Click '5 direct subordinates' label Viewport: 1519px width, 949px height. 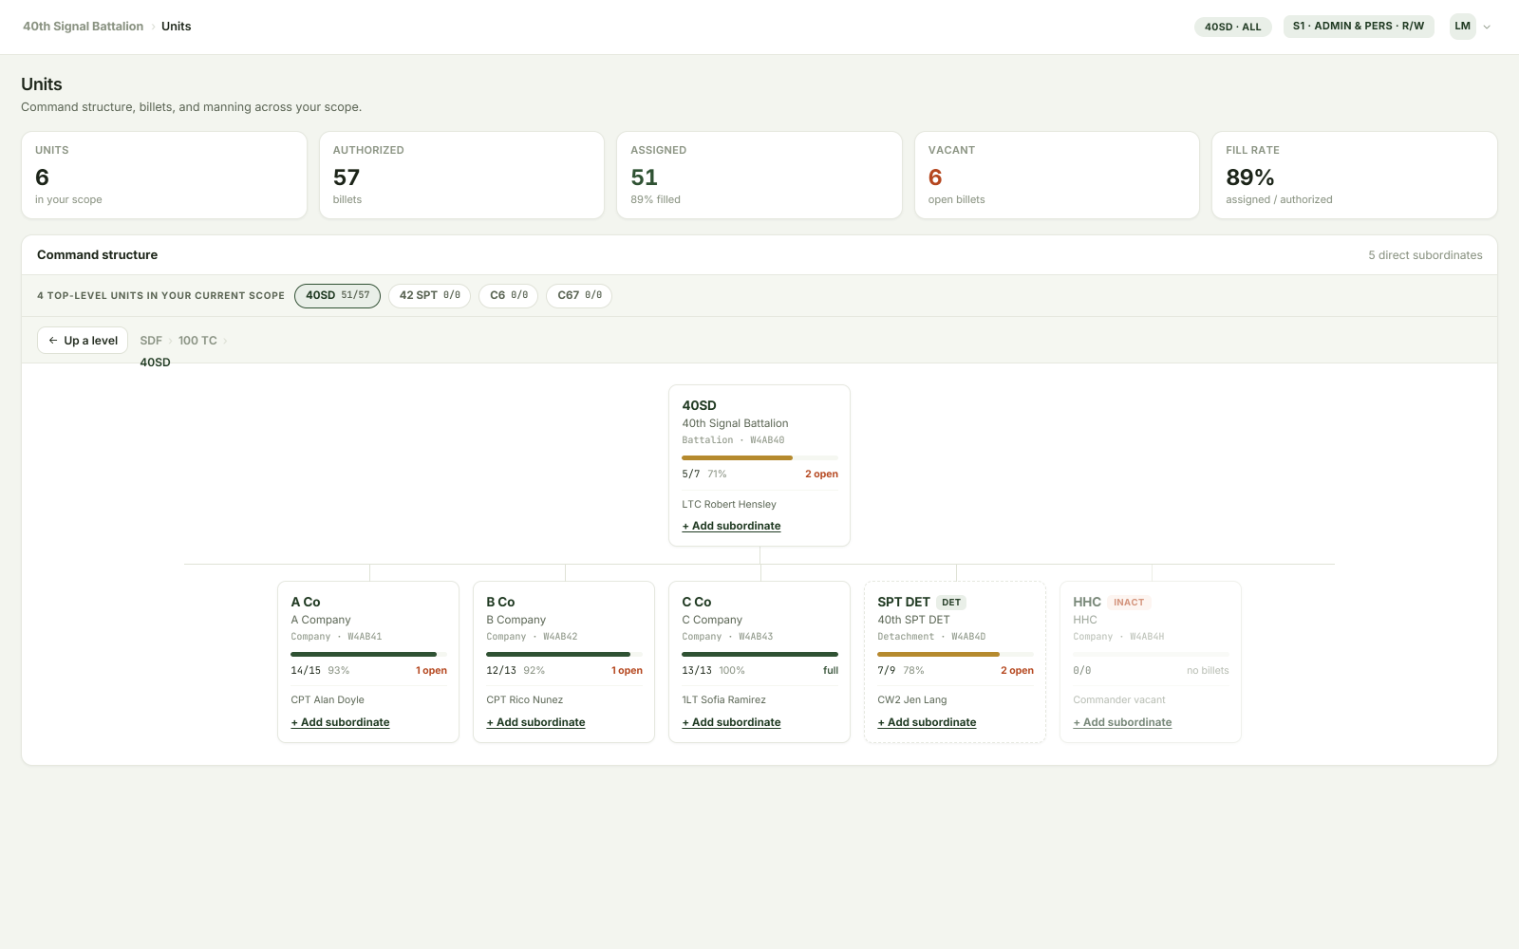point(1425,255)
